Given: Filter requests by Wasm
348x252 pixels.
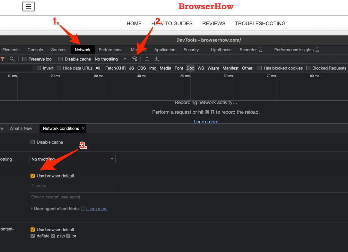Looking at the screenshot, I should coord(213,68).
